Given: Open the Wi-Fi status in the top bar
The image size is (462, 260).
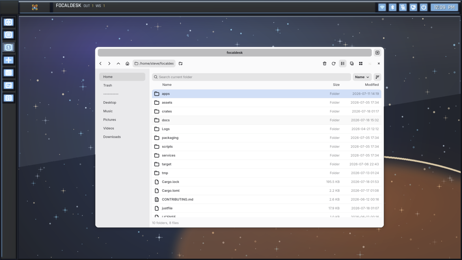Looking at the screenshot, I should 382,7.
